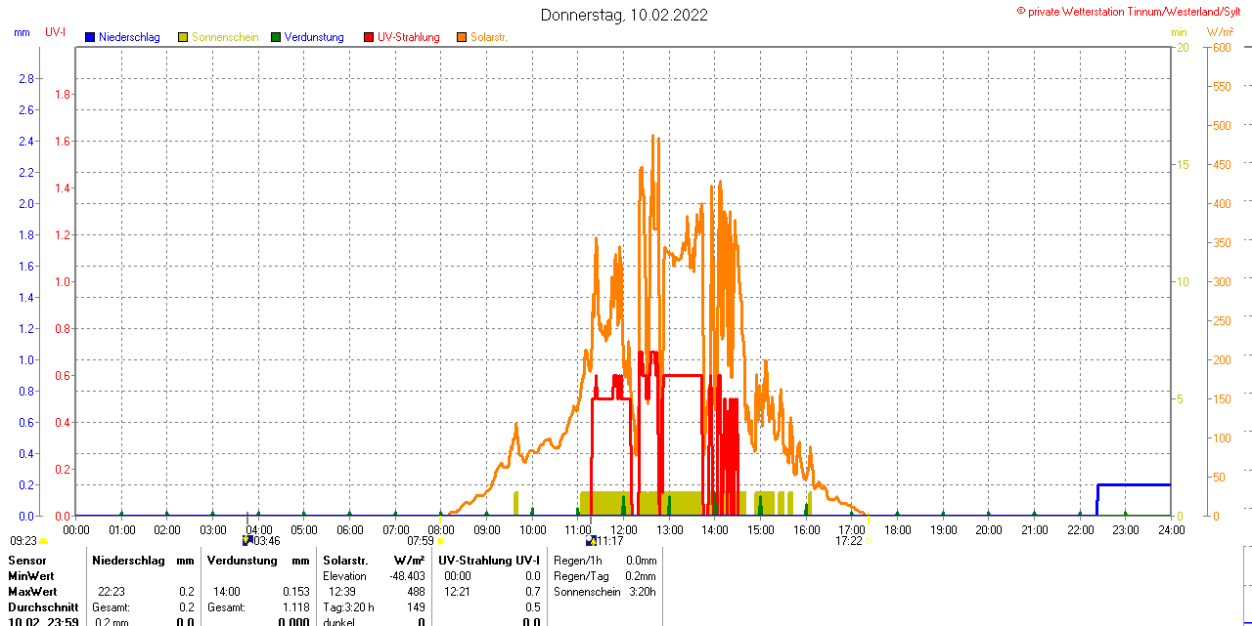Viewport: 1252px width, 626px height.
Task: Click the Donnerstag, 10.02.2022 chart title
Action: 624,15
